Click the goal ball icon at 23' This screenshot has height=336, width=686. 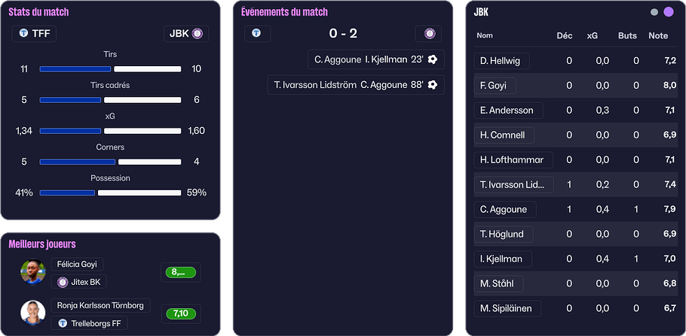433,59
